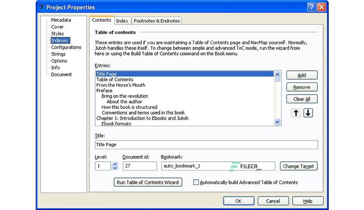
Task: Click the Entries list scrollbar thumb
Action: [x=277, y=80]
